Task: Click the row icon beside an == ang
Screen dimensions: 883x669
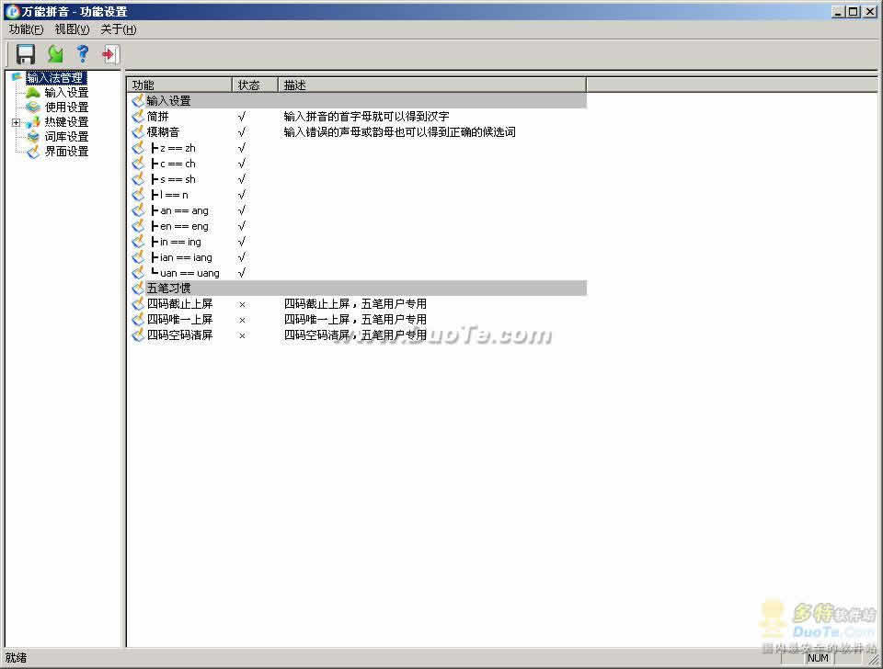Action: pos(138,210)
